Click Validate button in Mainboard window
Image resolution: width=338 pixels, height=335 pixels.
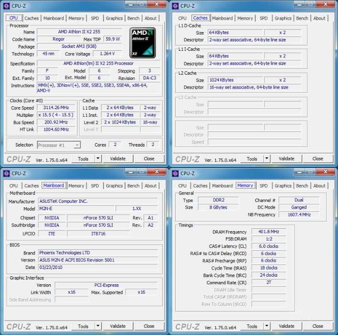[118, 326]
